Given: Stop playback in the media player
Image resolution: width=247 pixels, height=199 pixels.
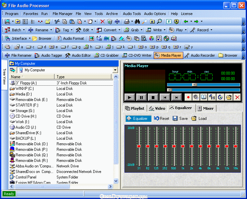Looking at the screenshot, I should 153,97.
